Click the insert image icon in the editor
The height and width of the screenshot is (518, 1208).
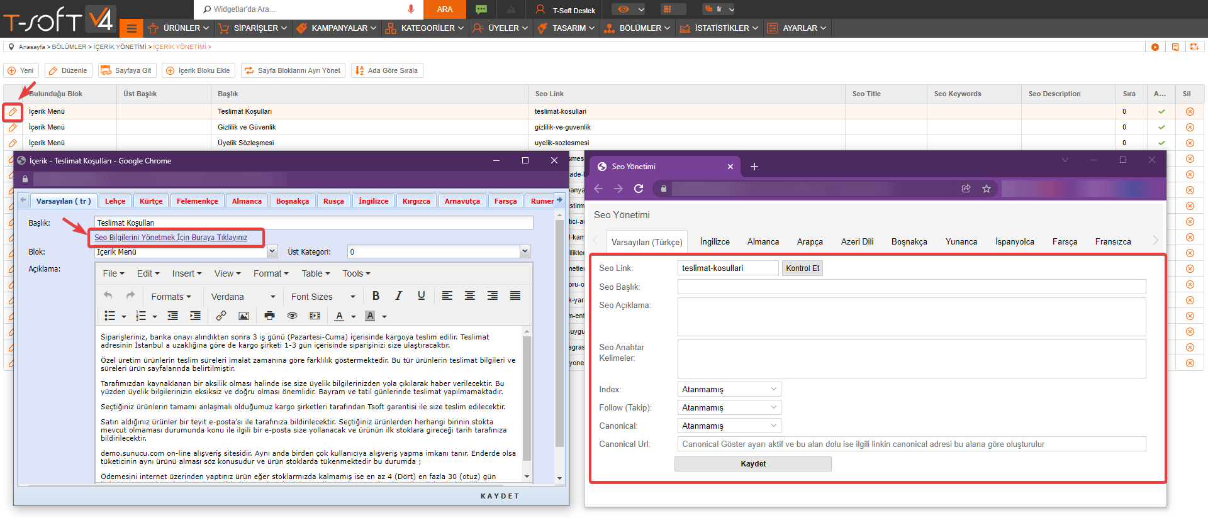243,316
